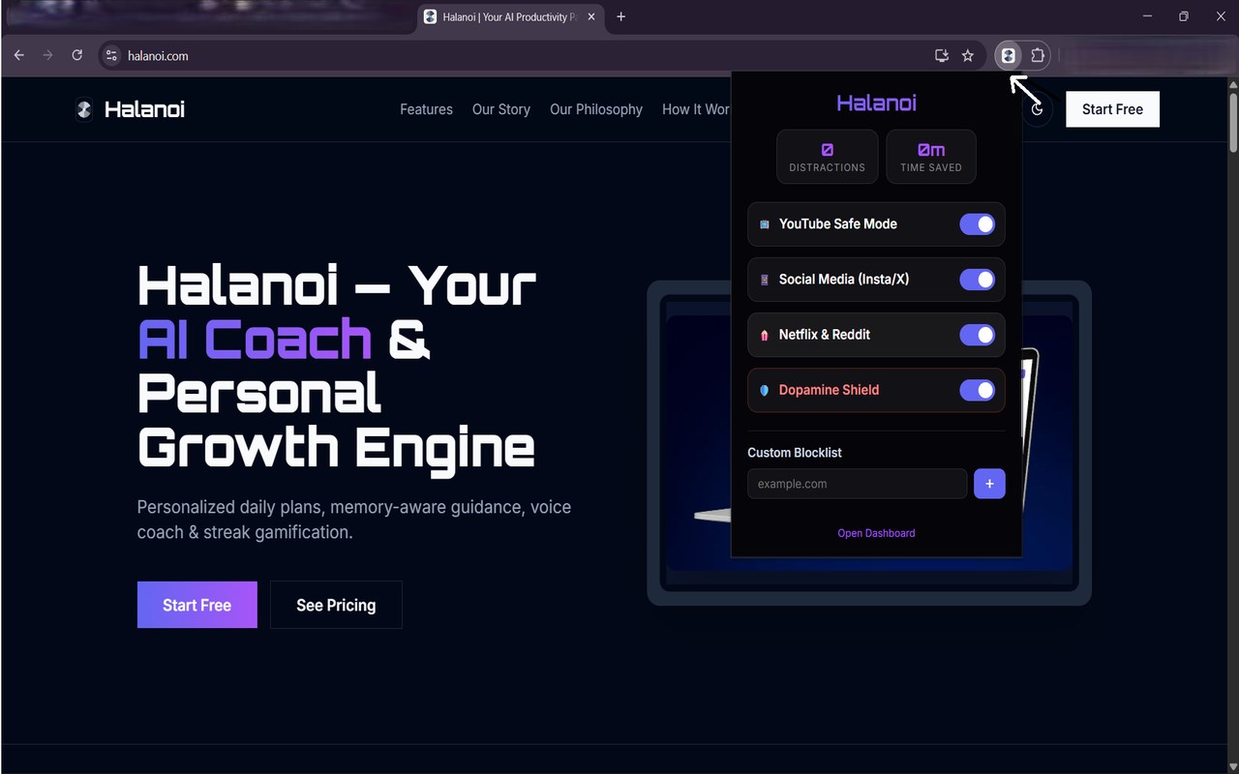The image size is (1239, 774).
Task: Open Our Philosophy nav link
Action: coord(596,109)
